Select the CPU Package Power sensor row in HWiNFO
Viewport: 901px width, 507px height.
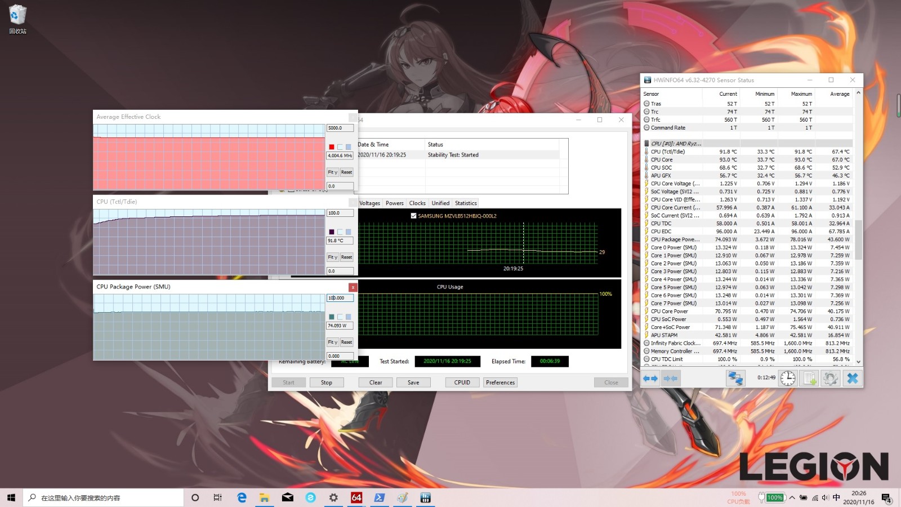[x=747, y=239]
